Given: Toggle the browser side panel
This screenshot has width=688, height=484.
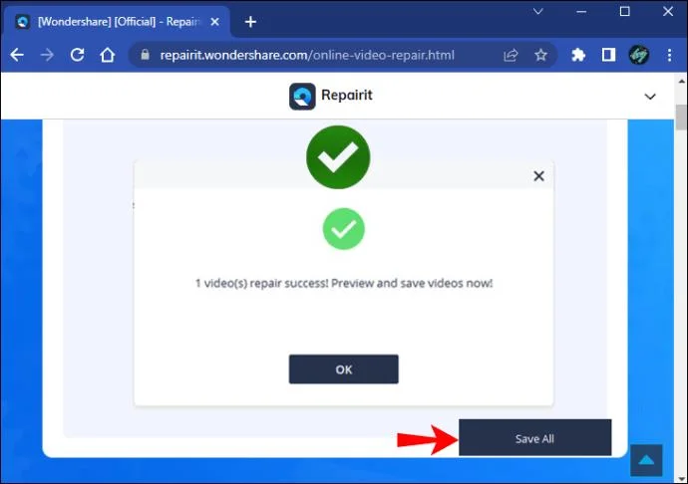Looking at the screenshot, I should point(608,55).
